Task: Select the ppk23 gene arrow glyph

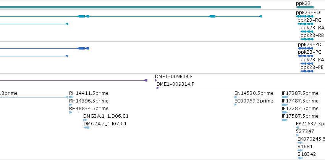Action: 305,7
